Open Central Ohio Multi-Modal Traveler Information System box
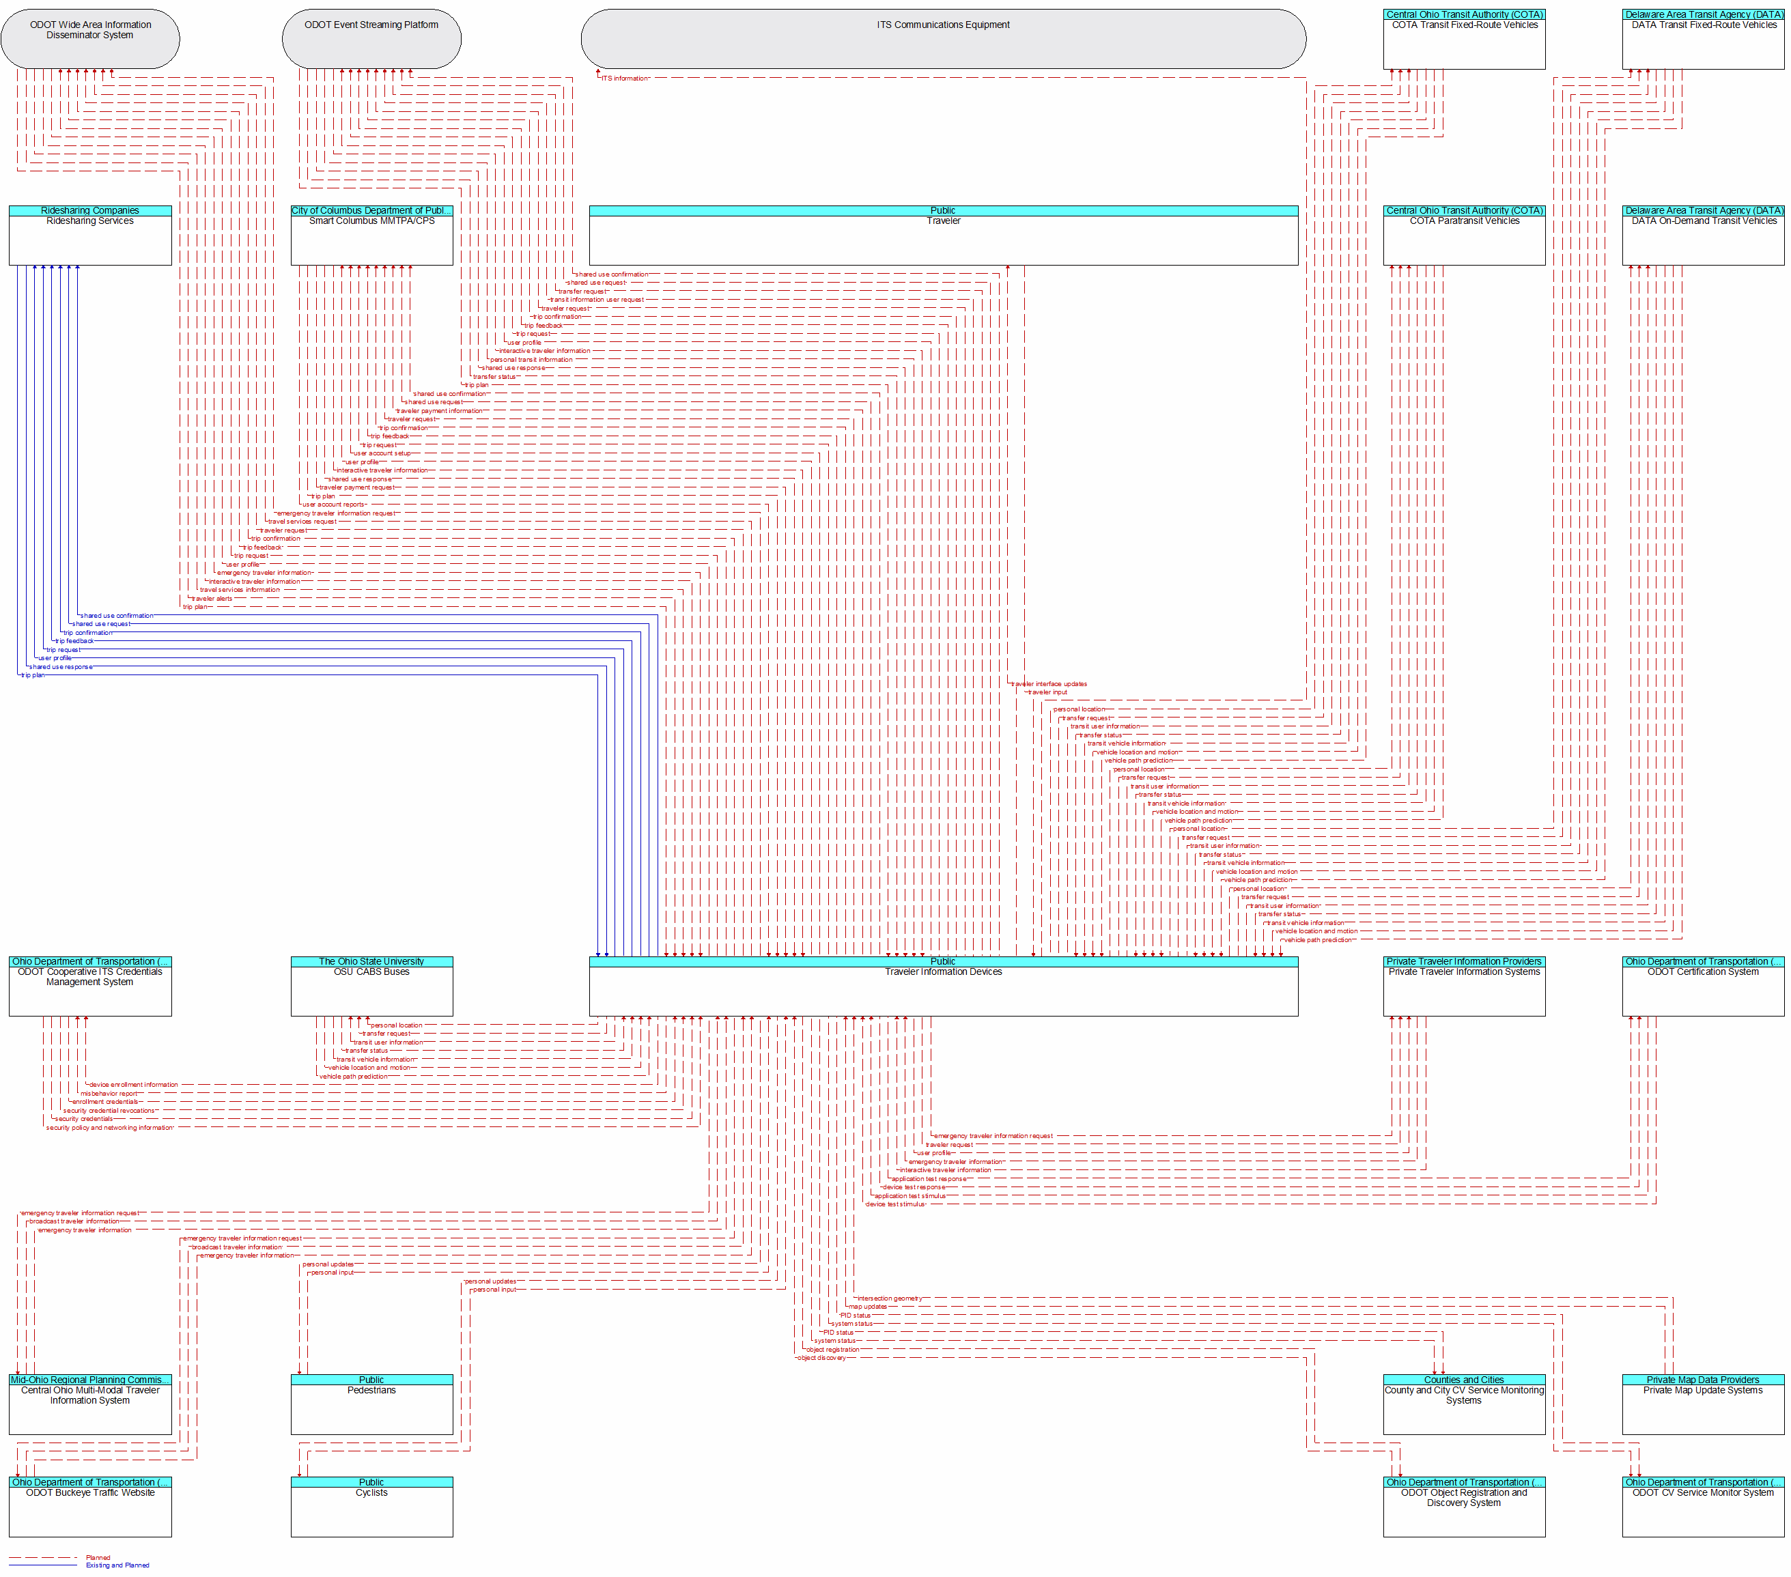The height and width of the screenshot is (1577, 1791). tap(90, 1404)
